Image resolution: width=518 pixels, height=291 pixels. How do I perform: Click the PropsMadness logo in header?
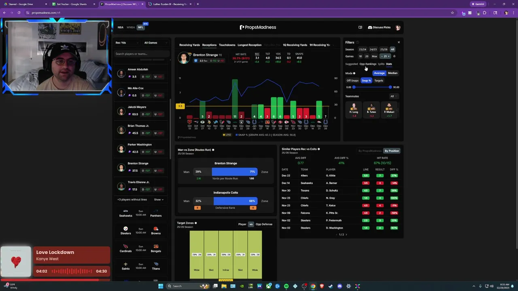click(x=258, y=27)
